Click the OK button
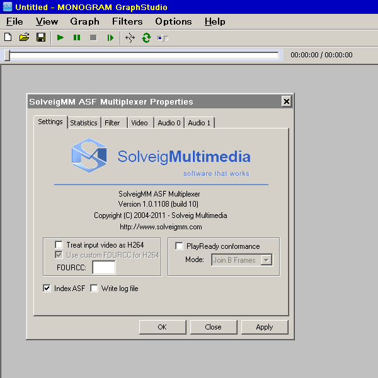Screen dimensions: 378x378 pyautogui.click(x=163, y=327)
